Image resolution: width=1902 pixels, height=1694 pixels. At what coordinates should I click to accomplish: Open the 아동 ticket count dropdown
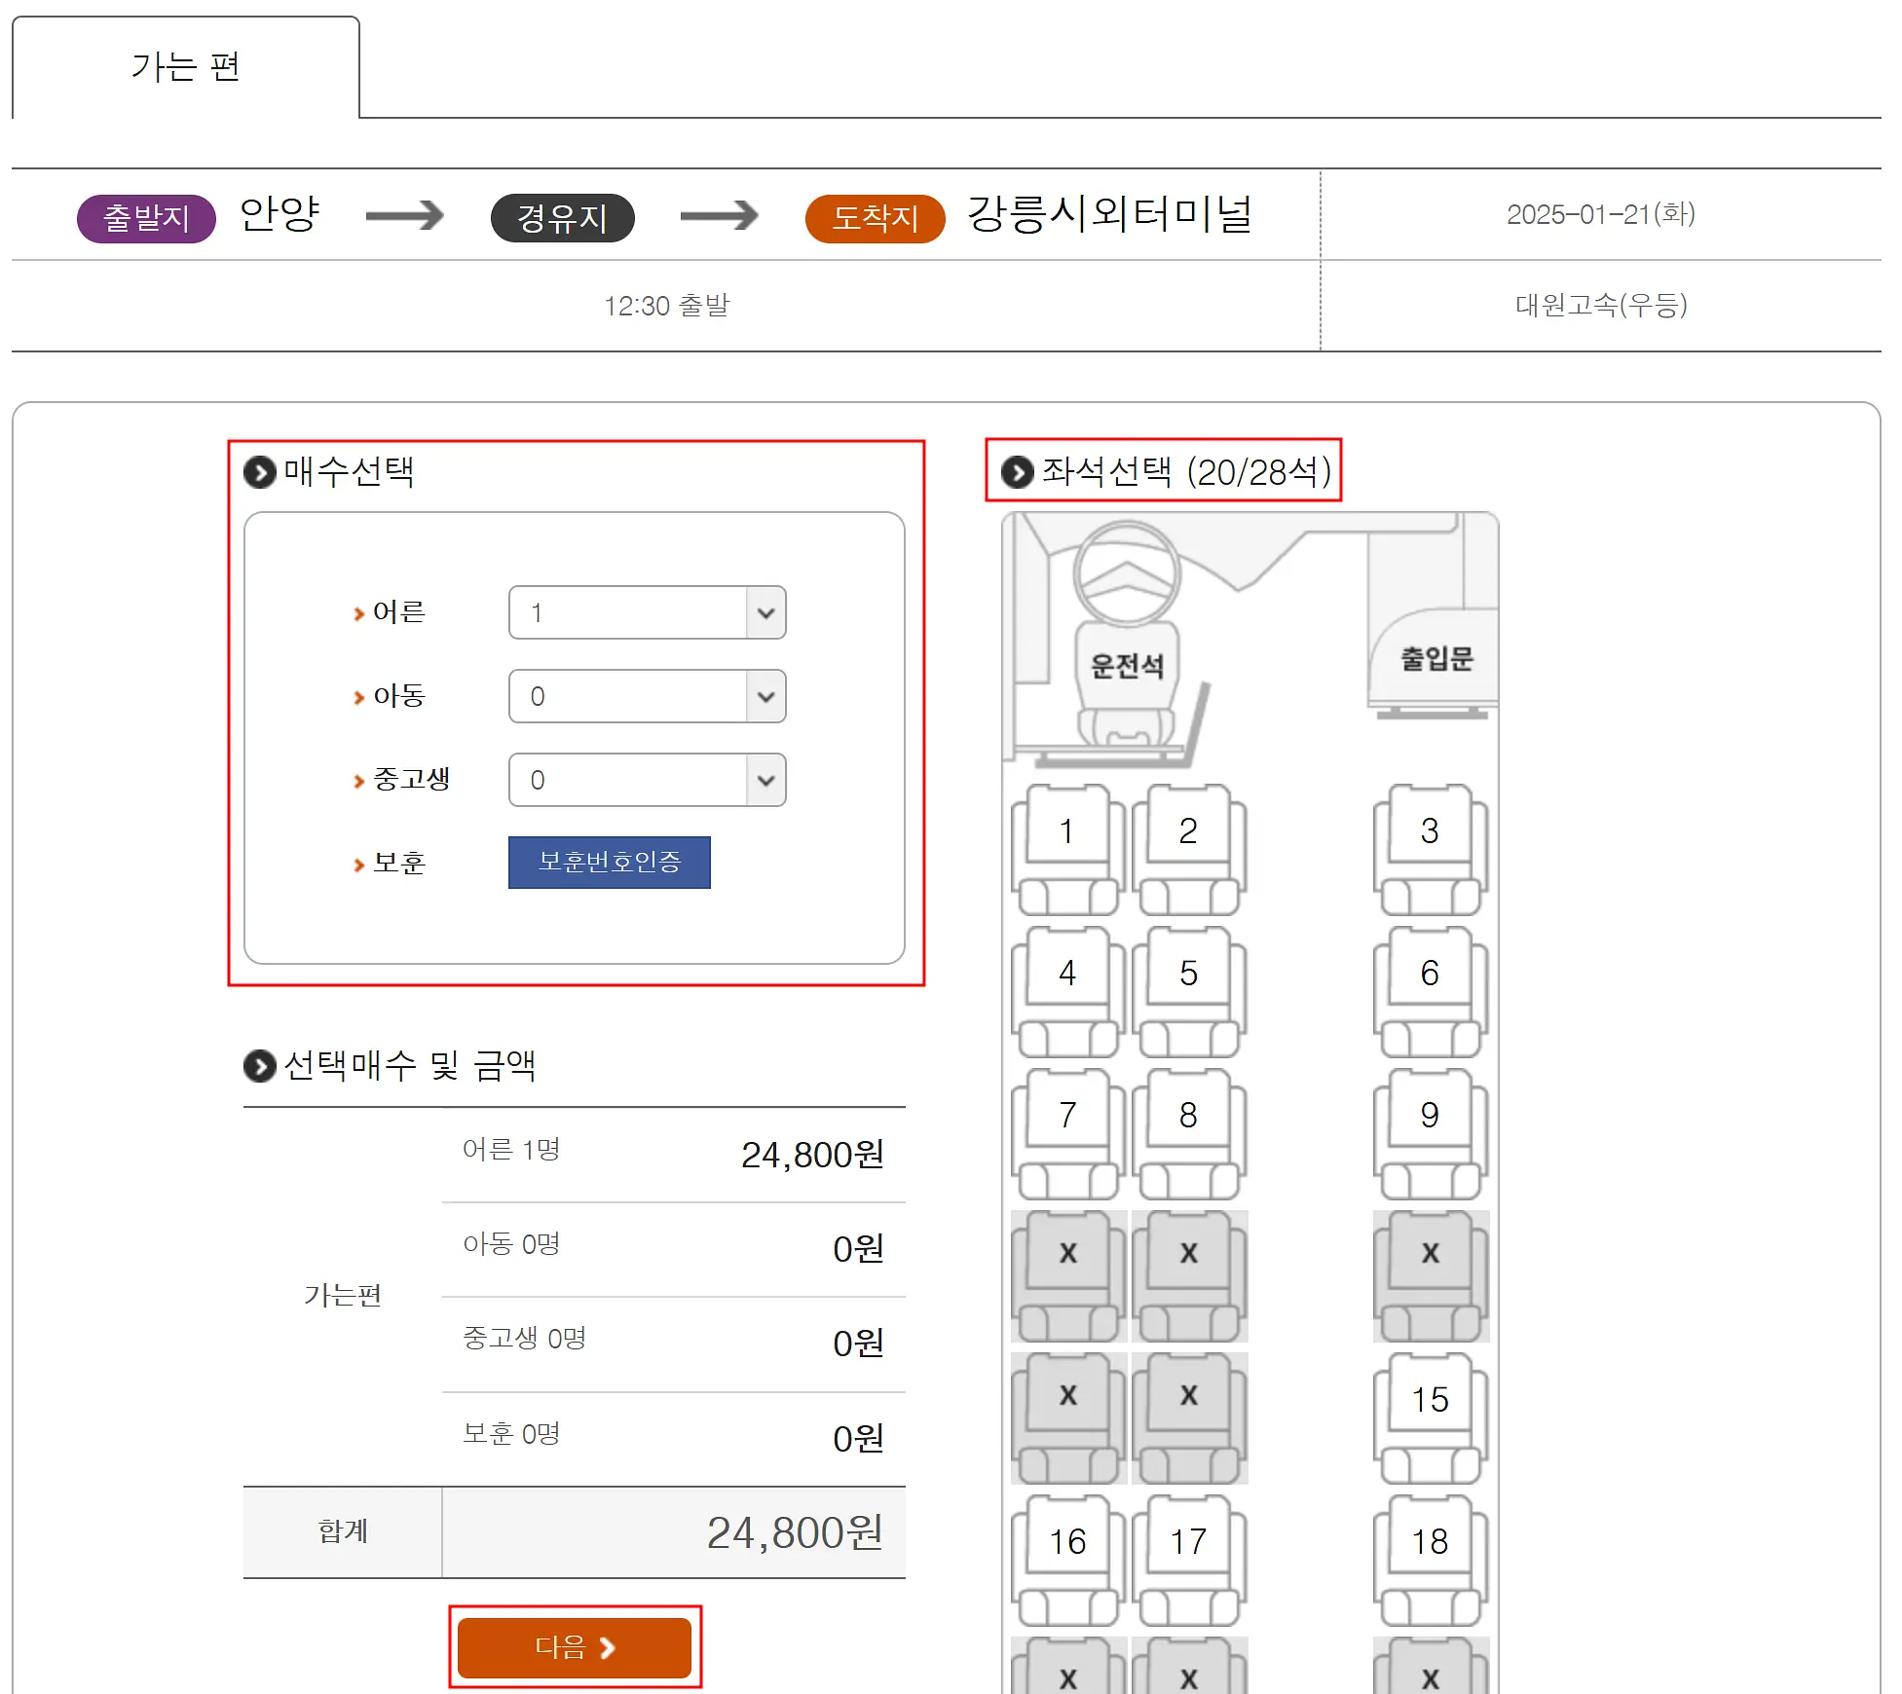[647, 696]
